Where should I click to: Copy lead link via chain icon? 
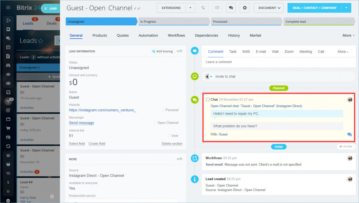[x=139, y=9]
